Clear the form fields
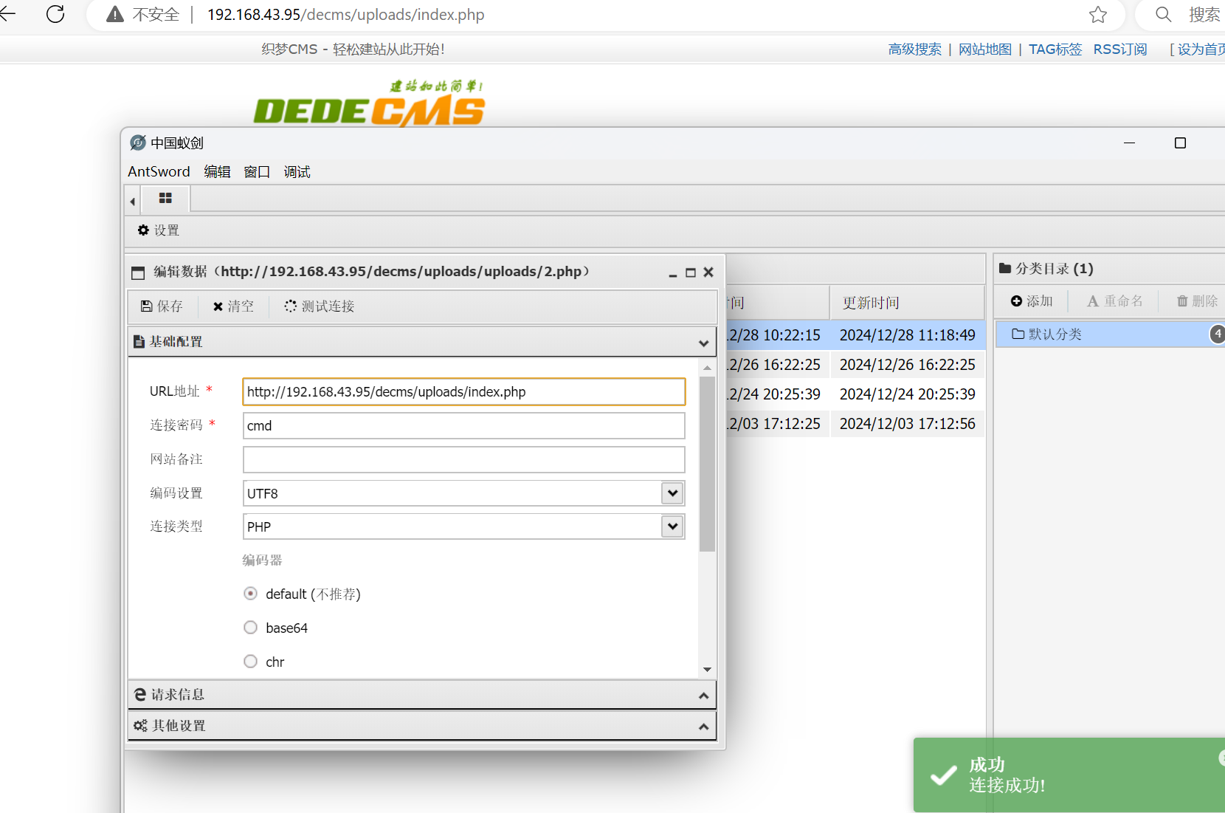Viewport: 1225px width, 813px height. (x=233, y=306)
